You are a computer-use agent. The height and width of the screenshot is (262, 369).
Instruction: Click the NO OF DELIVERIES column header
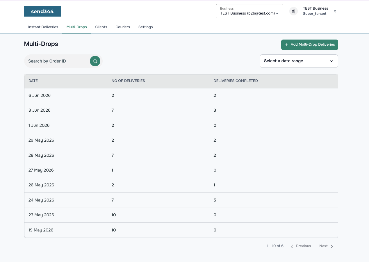[128, 81]
